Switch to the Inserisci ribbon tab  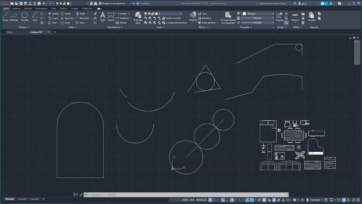(16, 8)
